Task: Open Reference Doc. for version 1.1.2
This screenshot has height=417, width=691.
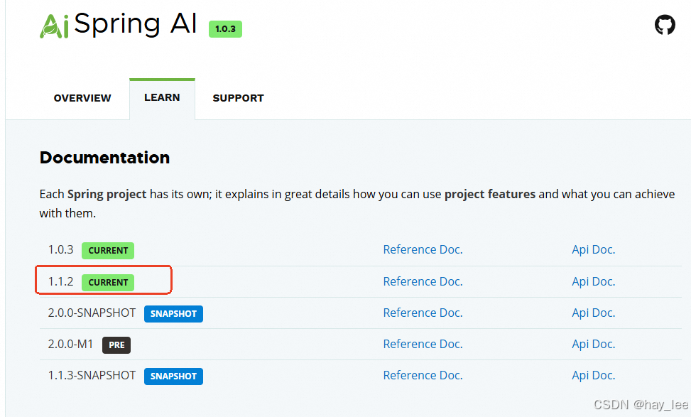Action: click(x=423, y=281)
